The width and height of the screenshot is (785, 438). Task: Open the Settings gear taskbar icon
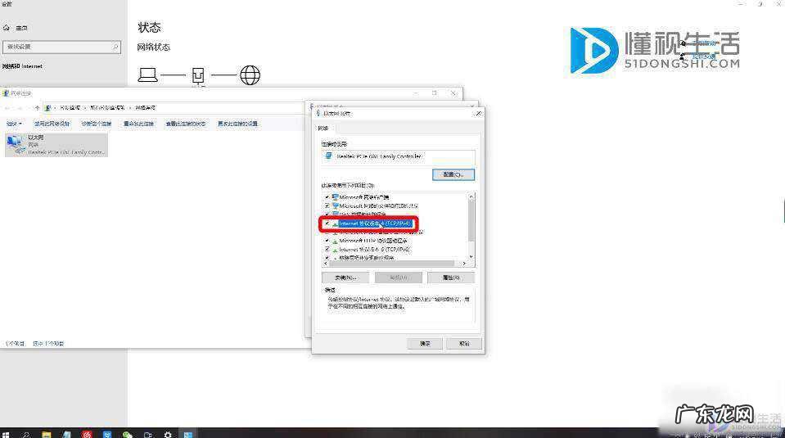[x=168, y=435]
